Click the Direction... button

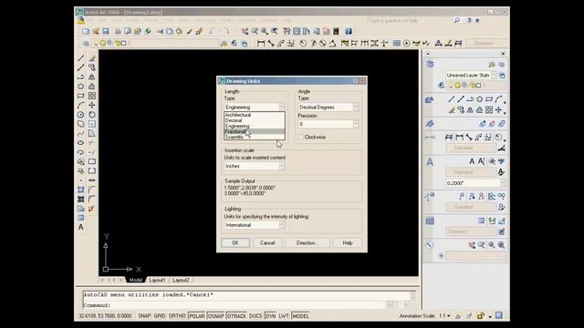[308, 243]
